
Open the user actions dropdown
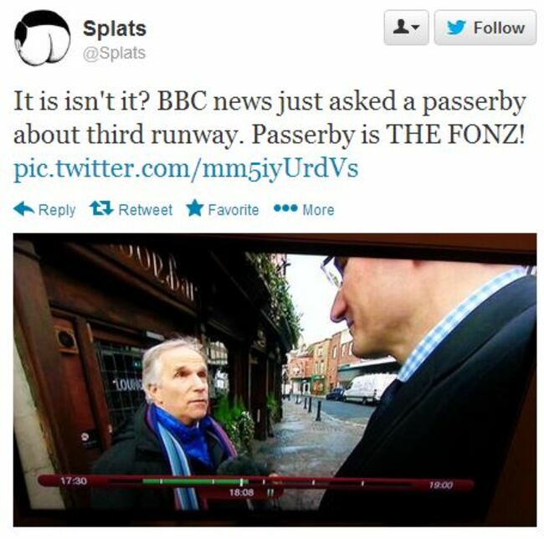pyautogui.click(x=406, y=28)
